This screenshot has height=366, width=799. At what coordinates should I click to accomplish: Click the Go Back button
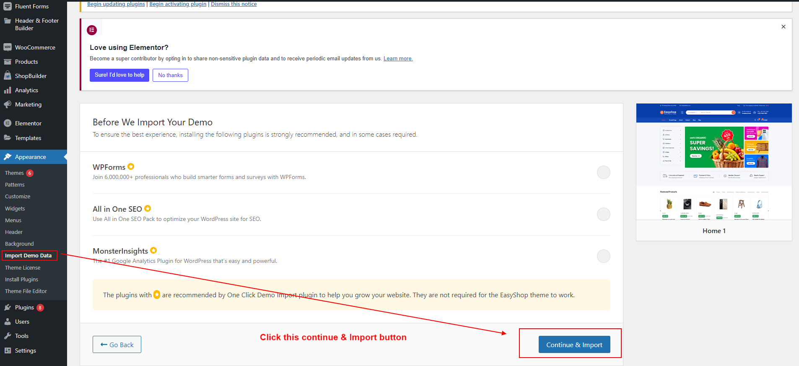pyautogui.click(x=117, y=345)
